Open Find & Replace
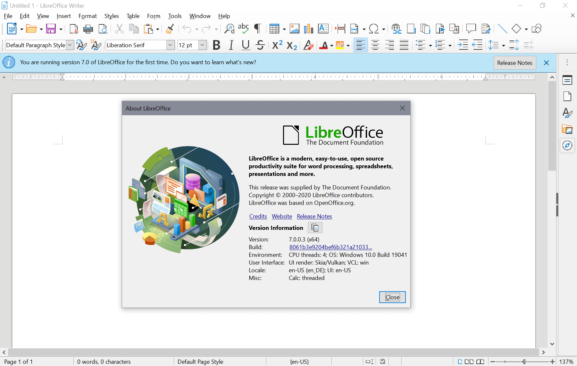Viewport: 577px width, 366px height. click(229, 29)
